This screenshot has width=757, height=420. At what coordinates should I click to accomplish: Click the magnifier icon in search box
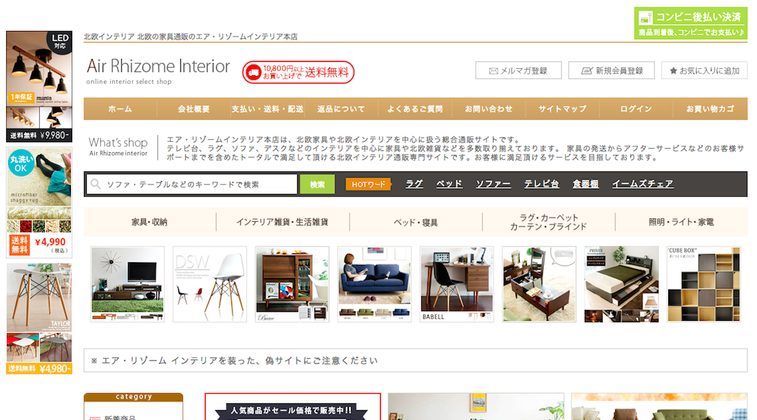96,184
